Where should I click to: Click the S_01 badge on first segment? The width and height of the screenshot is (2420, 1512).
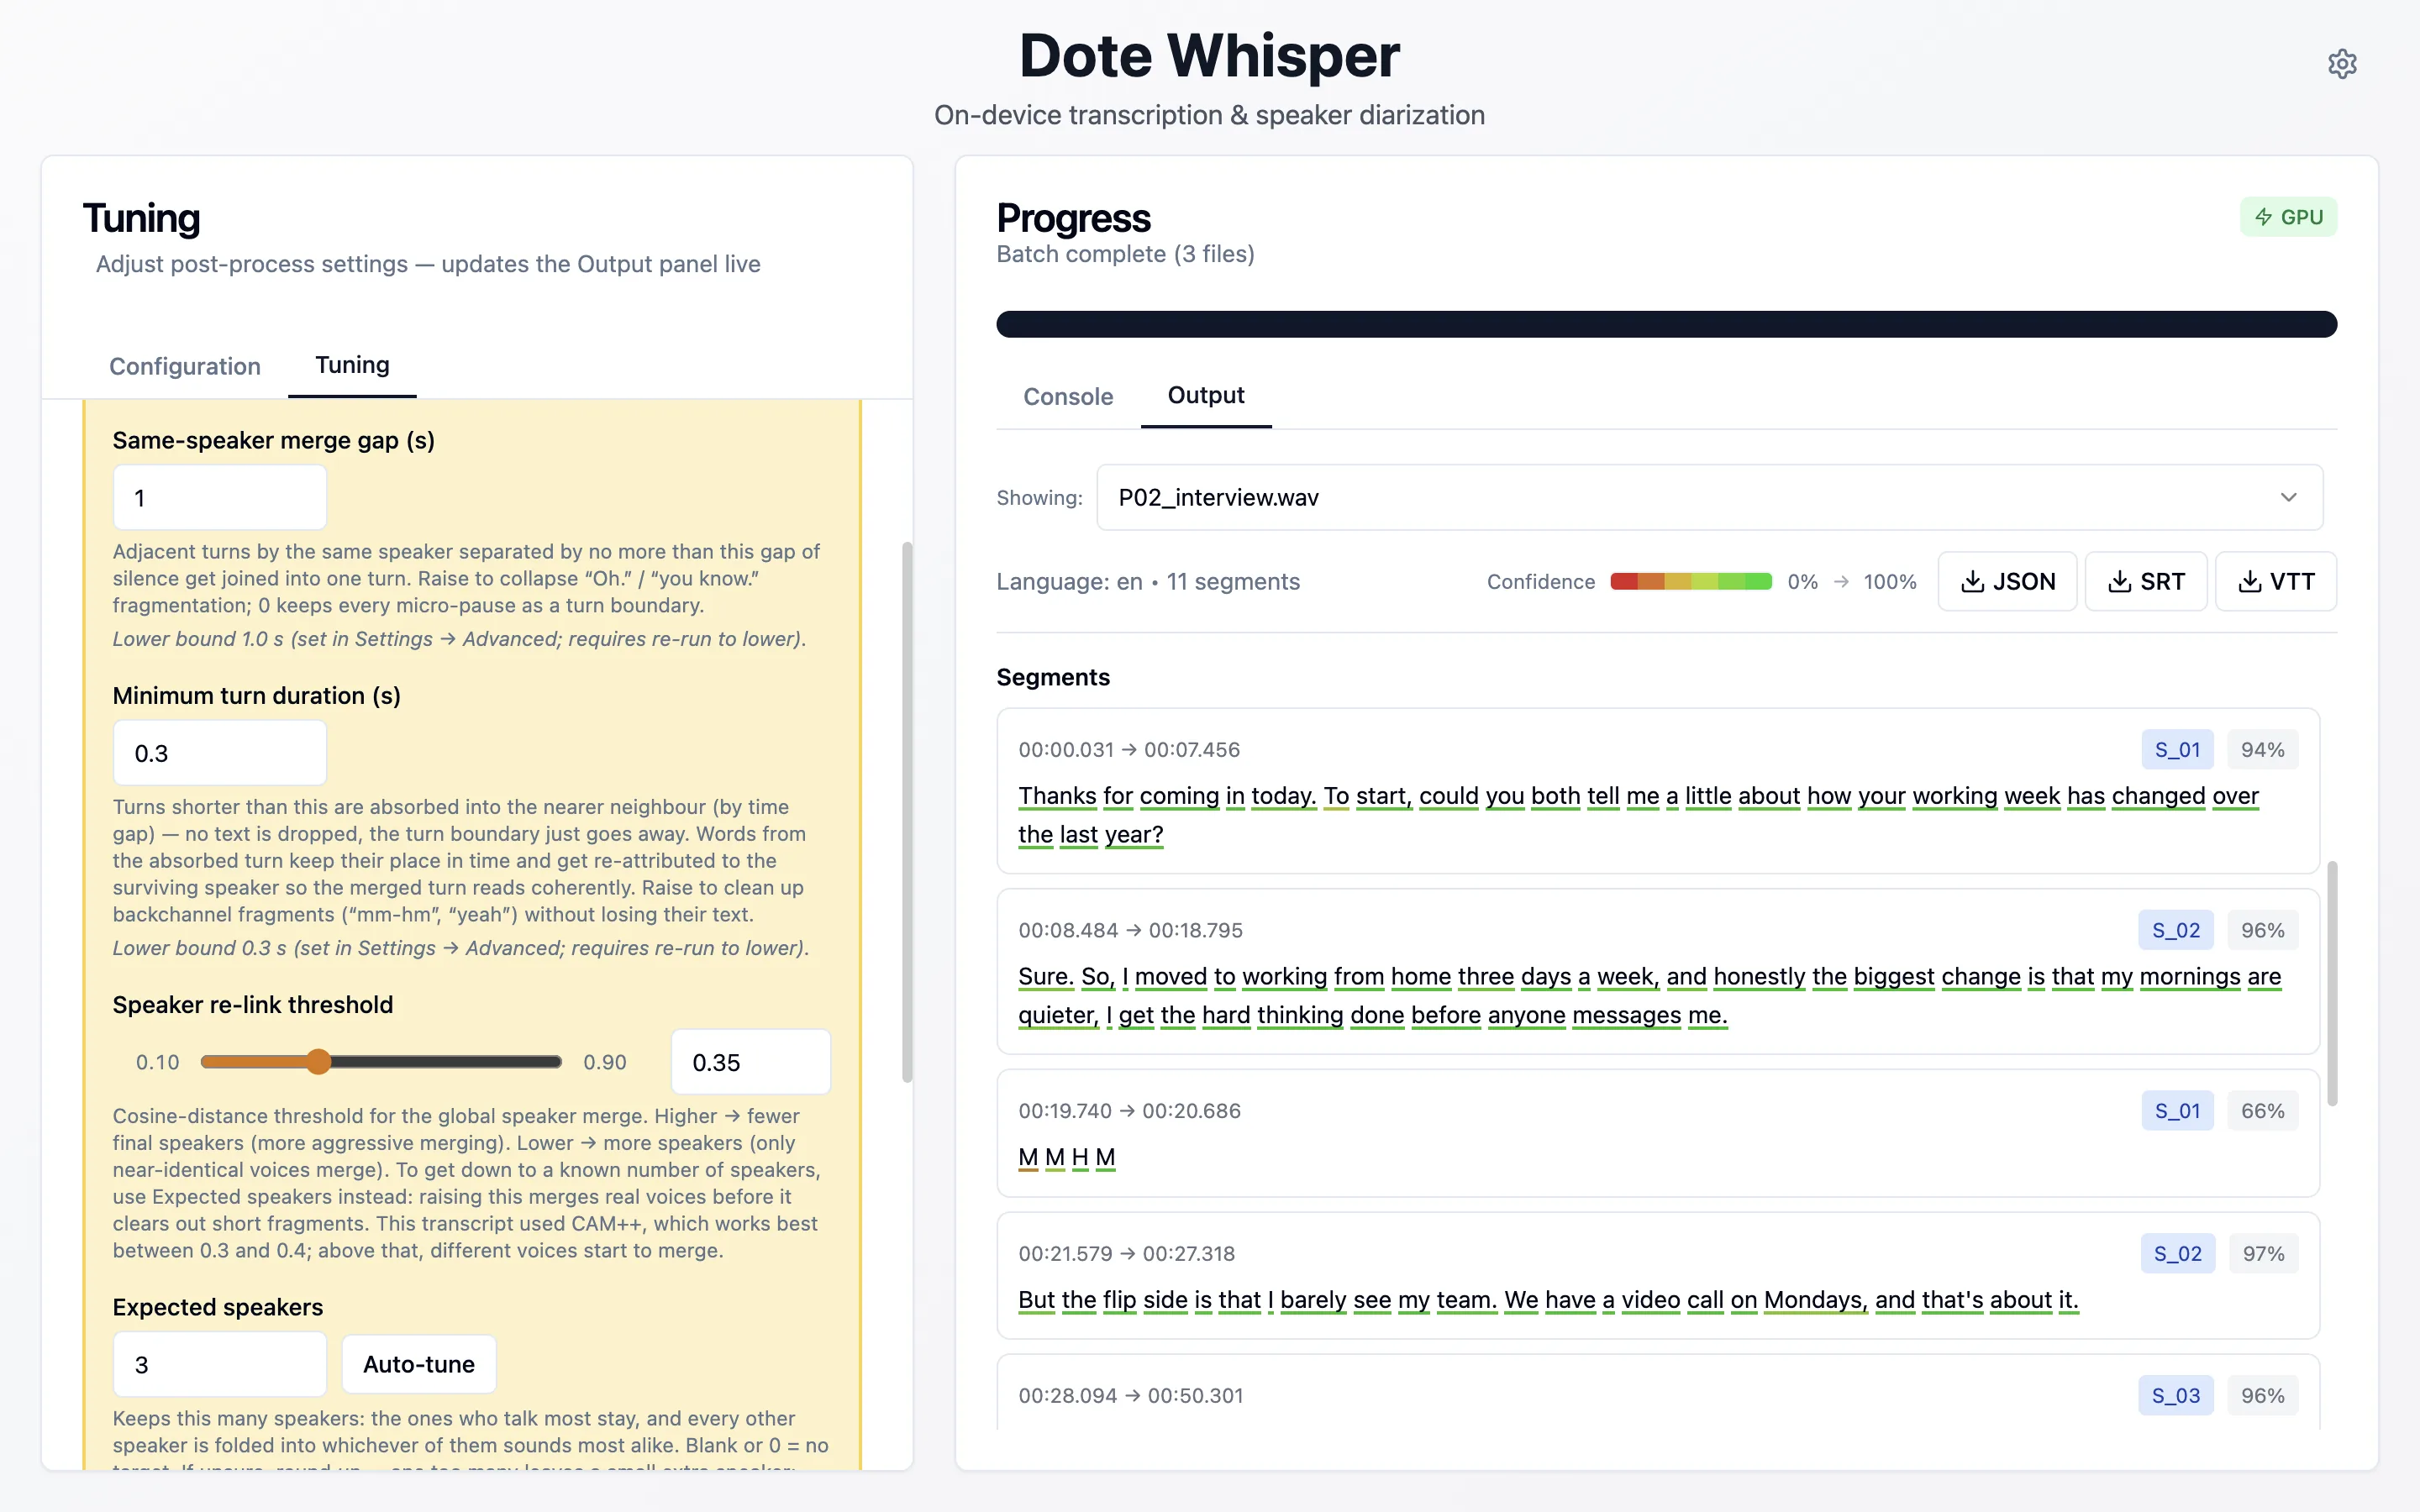pyautogui.click(x=2177, y=750)
